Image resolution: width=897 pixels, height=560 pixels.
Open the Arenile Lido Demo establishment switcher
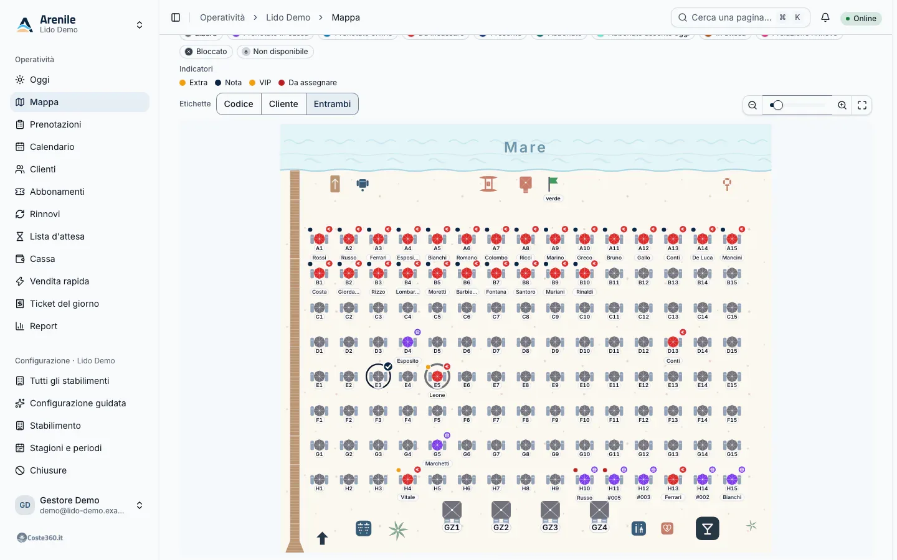point(80,24)
